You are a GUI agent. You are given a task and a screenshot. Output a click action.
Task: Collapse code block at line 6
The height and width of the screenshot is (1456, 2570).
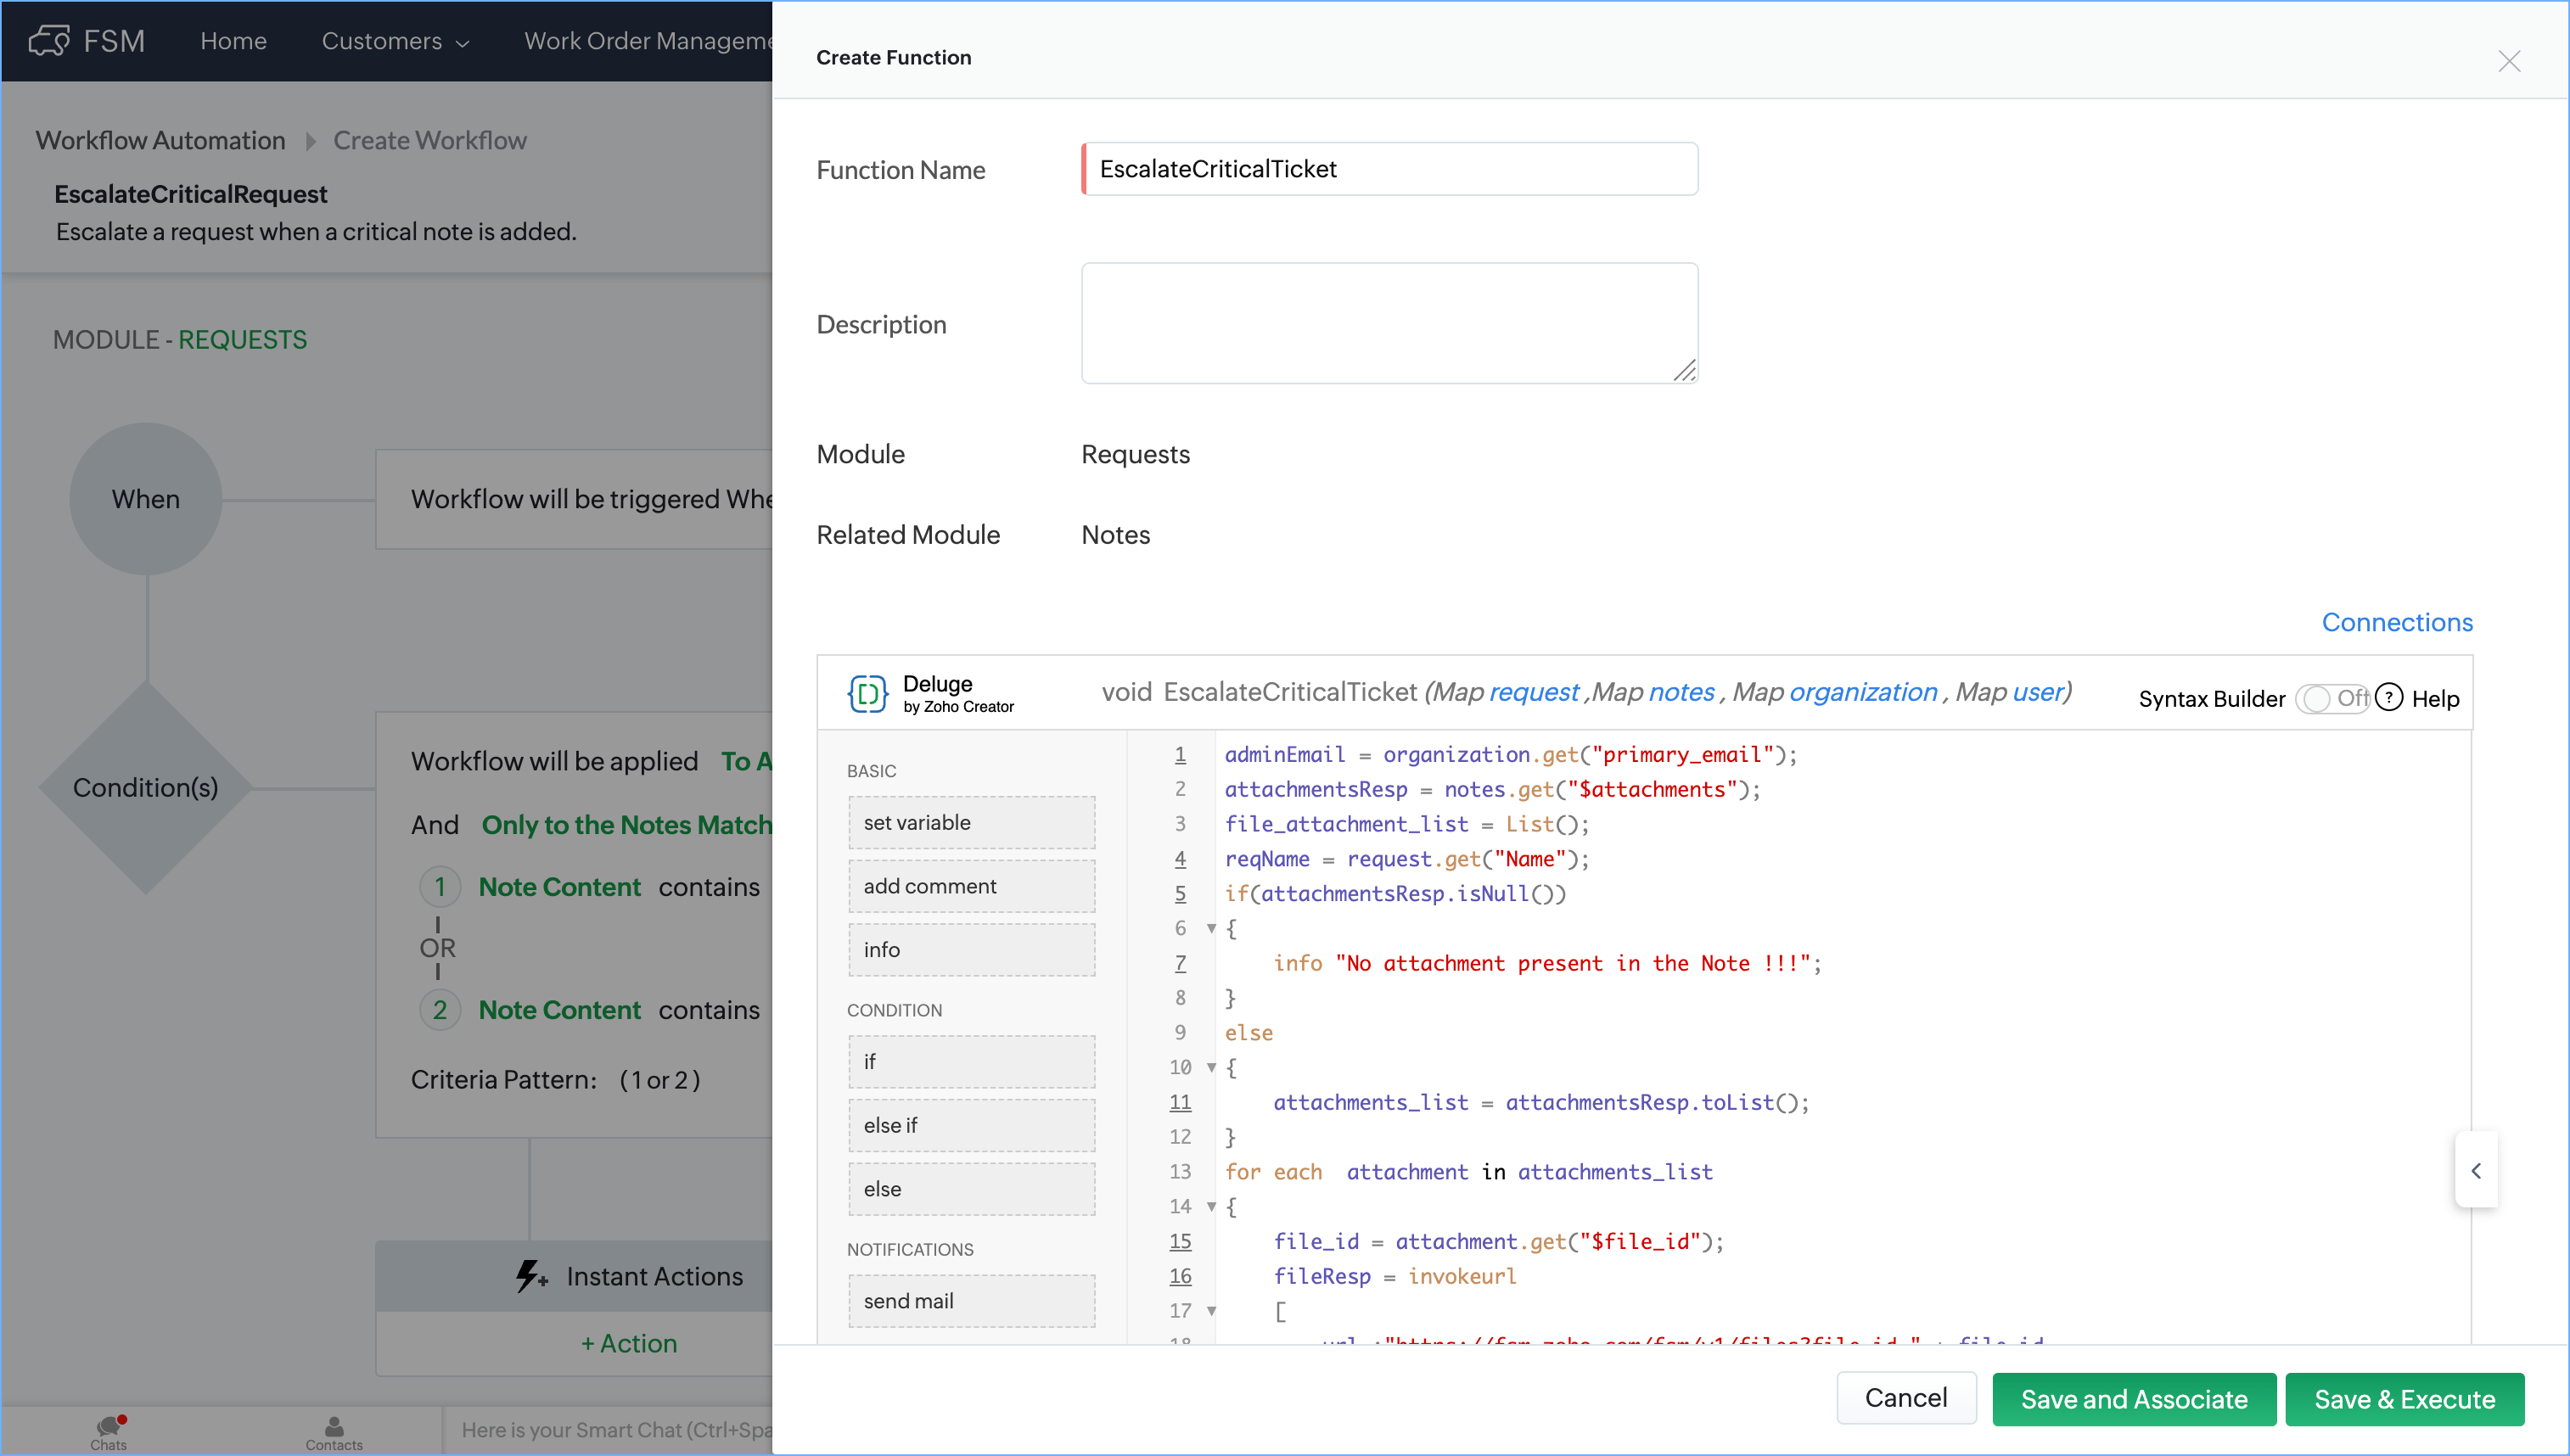click(1211, 928)
